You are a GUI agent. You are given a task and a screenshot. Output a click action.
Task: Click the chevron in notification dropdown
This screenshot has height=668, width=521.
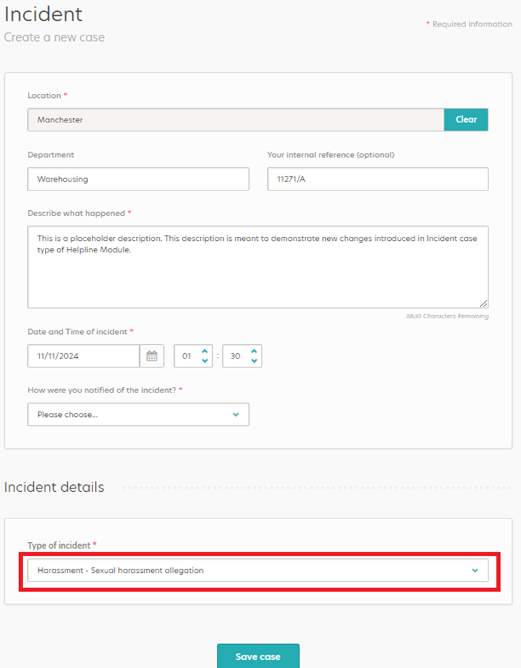[235, 414]
